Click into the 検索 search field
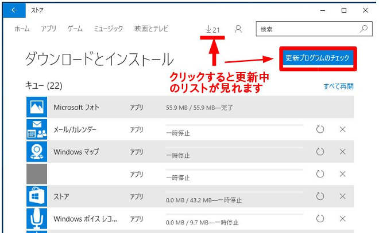The image size is (379, 233). (x=307, y=29)
